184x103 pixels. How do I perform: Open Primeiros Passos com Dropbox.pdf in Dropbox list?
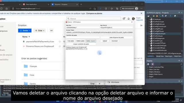(40, 46)
